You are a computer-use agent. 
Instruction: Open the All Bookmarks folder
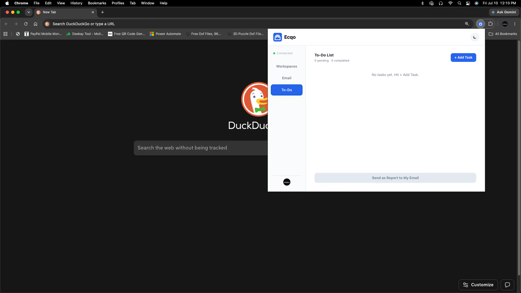(503, 34)
